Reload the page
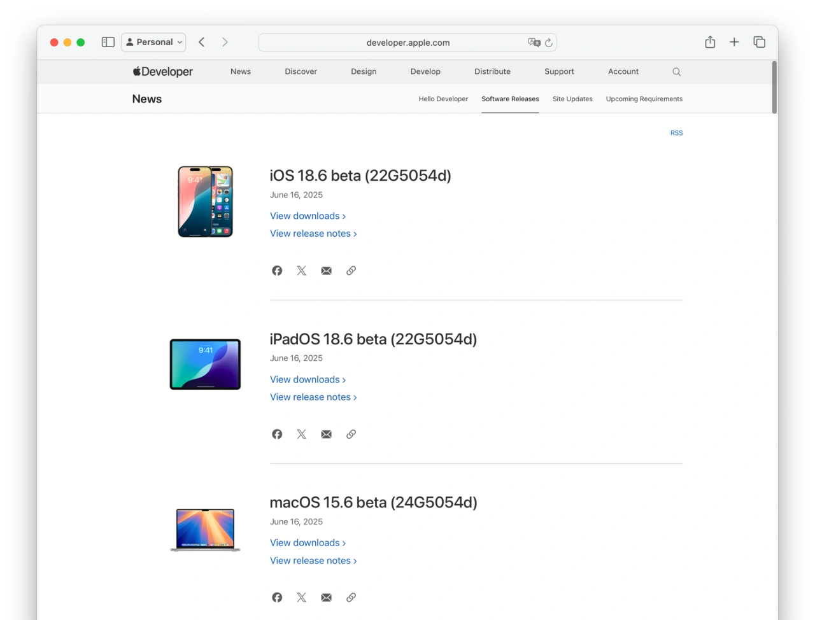Screen dimensions: 815x620 (549, 43)
